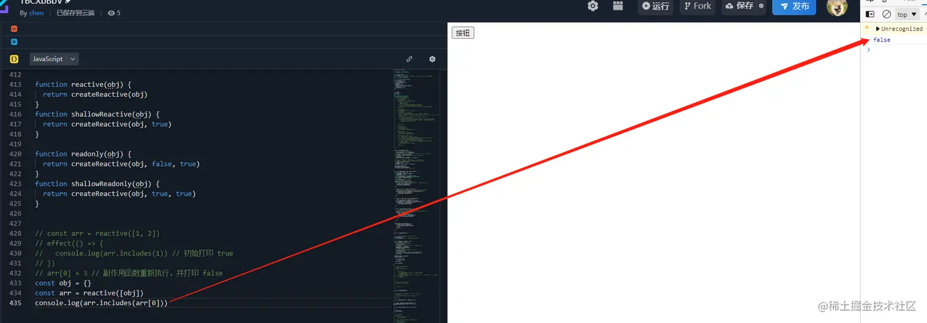The image size is (927, 323).
Task: Fork this code snippet
Action: (698, 6)
